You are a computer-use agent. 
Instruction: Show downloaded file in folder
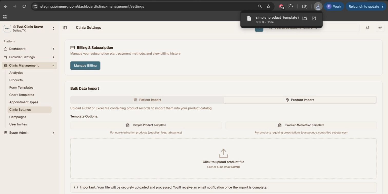pos(305,18)
